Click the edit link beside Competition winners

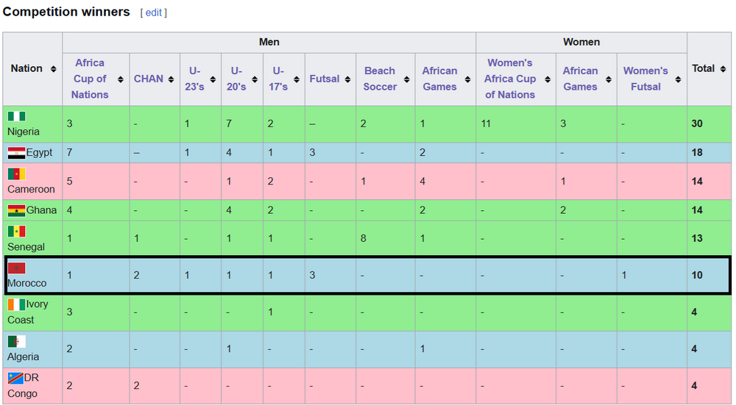coord(154,12)
